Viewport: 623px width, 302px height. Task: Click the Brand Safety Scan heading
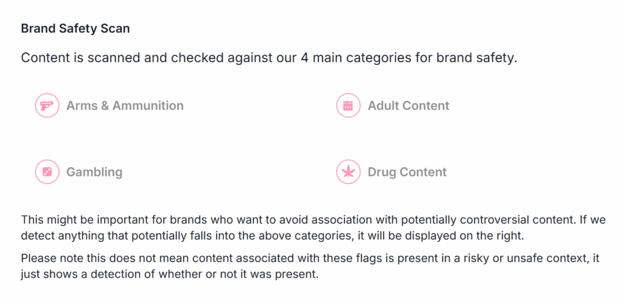pyautogui.click(x=75, y=29)
